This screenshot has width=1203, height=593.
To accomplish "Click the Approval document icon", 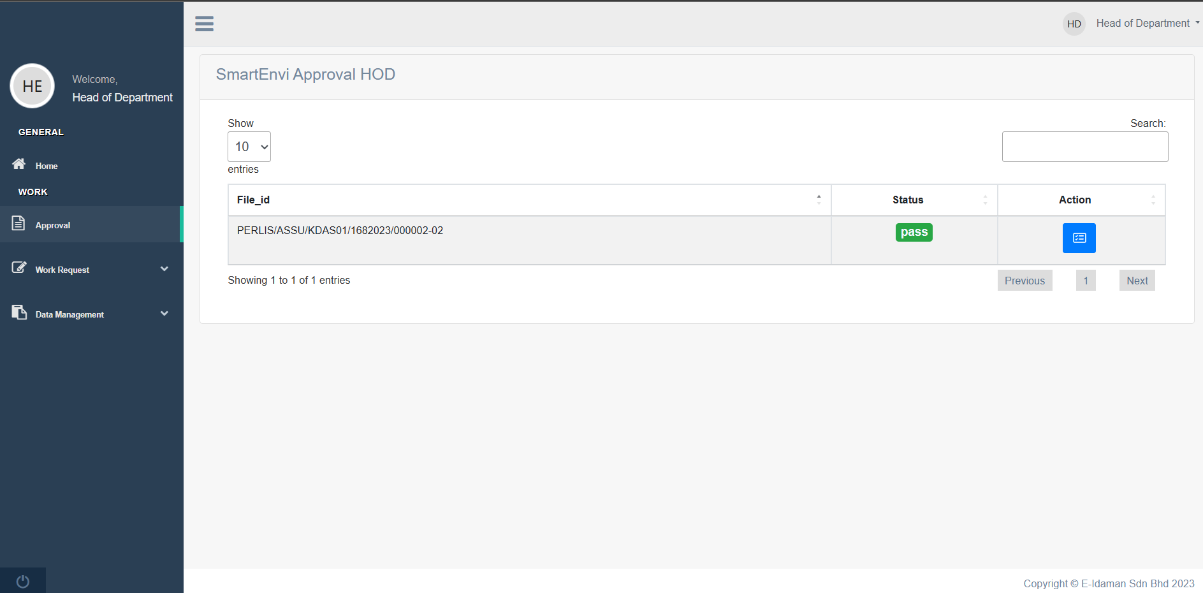I will [x=18, y=223].
